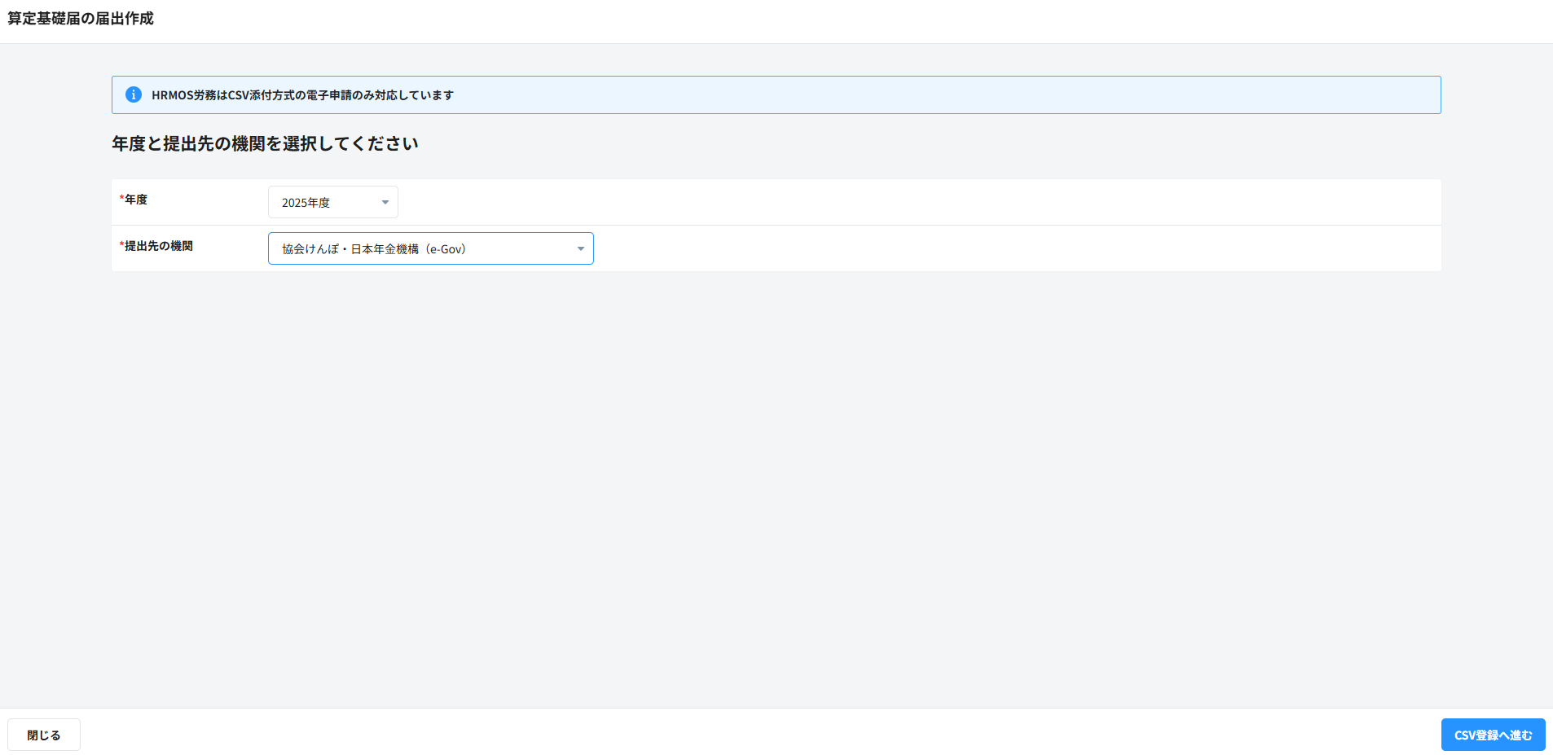Click the arrow on the 提出先の機関 dropdown
The height and width of the screenshot is (755, 1553).
pos(581,248)
